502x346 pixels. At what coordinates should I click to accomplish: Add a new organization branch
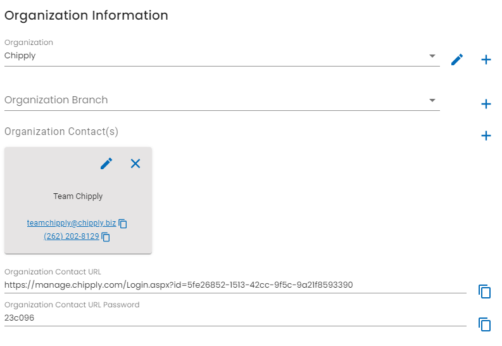click(486, 104)
